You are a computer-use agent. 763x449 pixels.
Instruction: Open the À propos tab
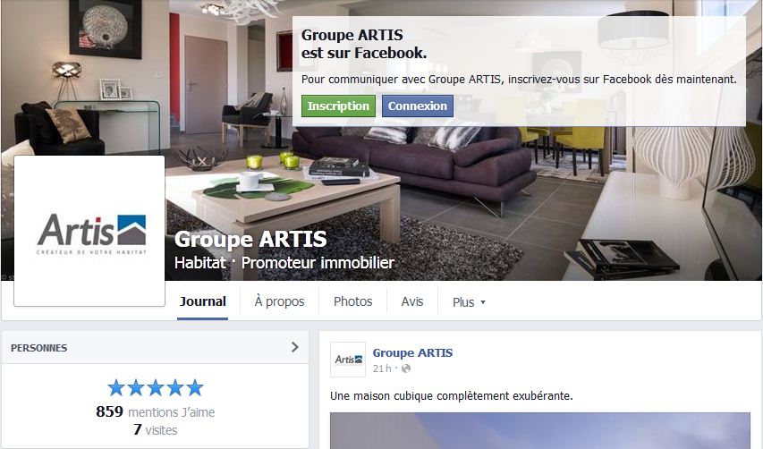click(x=279, y=301)
